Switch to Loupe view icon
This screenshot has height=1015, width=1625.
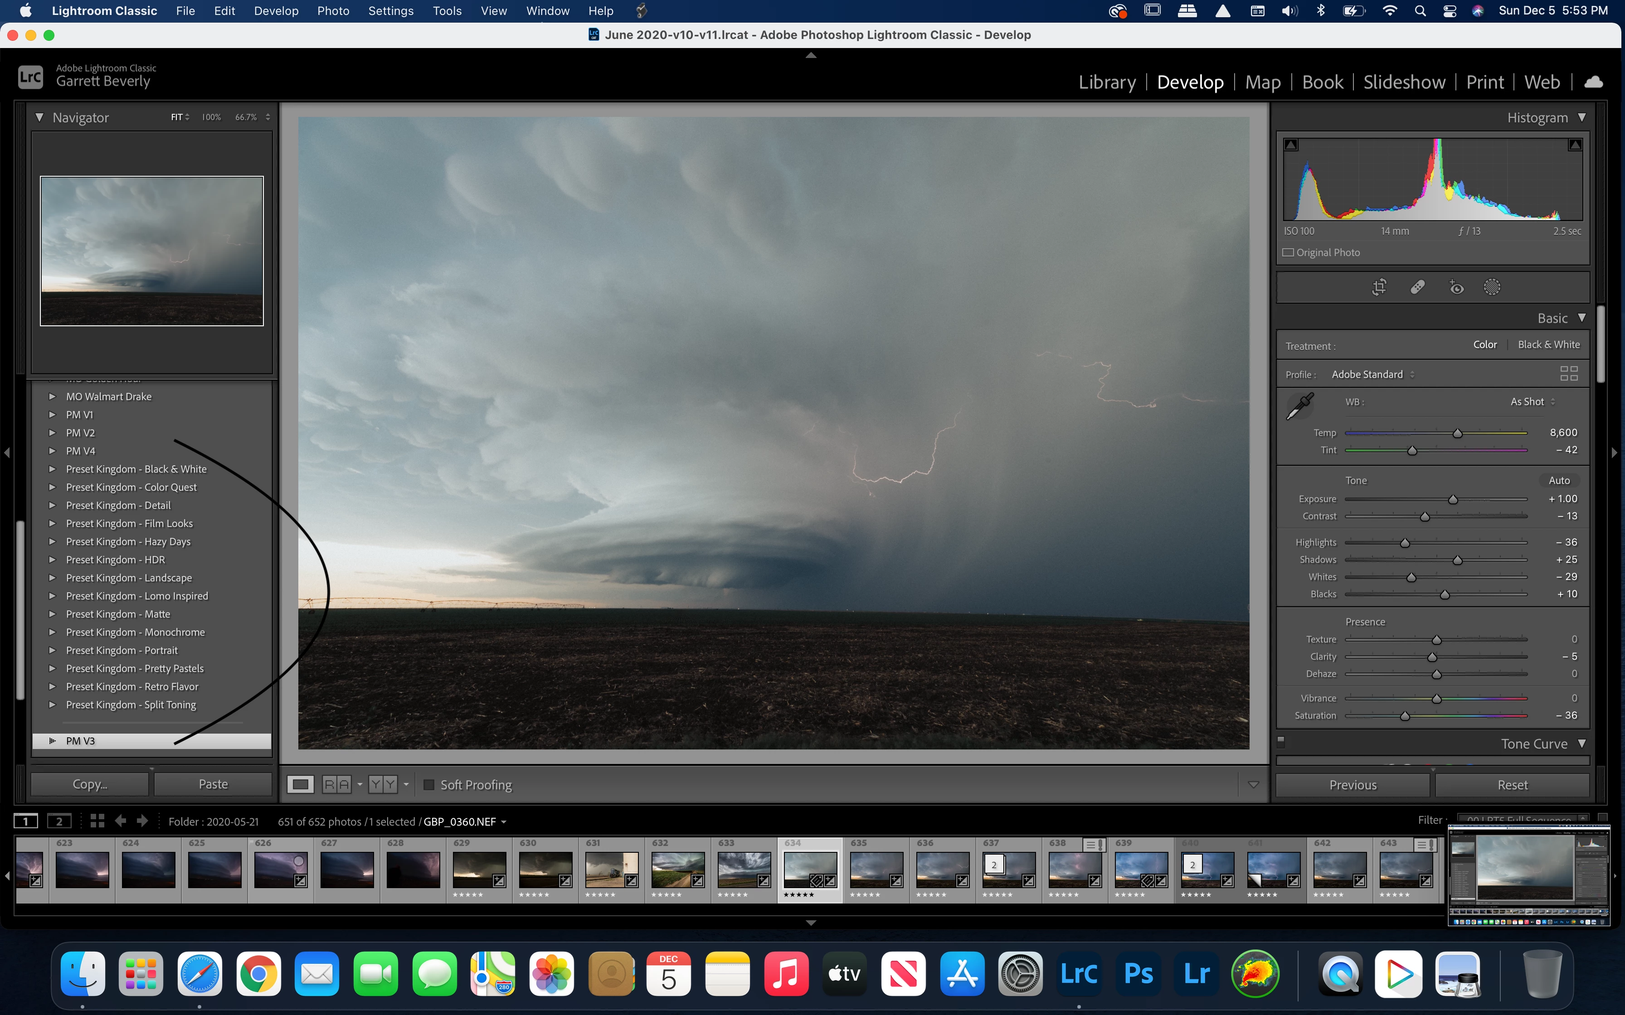pos(300,784)
